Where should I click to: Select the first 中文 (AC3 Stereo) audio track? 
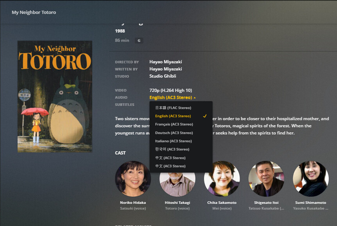(x=181, y=158)
